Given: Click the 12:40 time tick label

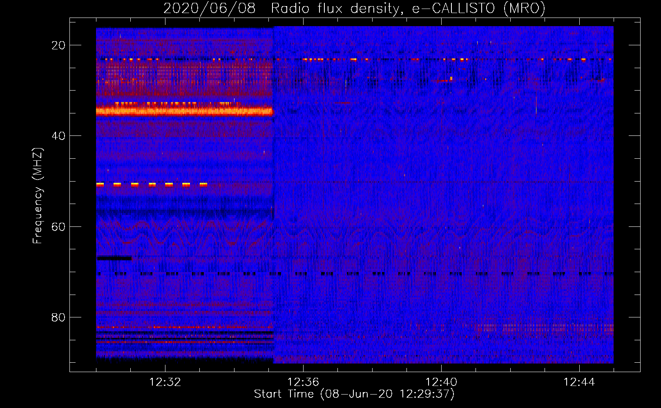Looking at the screenshot, I should pyautogui.click(x=441, y=382).
